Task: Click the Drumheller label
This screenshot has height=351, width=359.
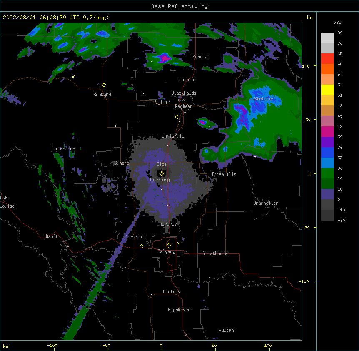Action: (x=266, y=203)
